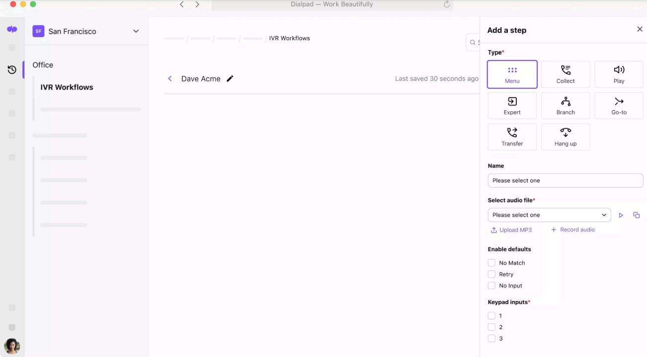Viewport: 647px width, 357px height.
Task: Enable the No Match default
Action: tap(491, 263)
